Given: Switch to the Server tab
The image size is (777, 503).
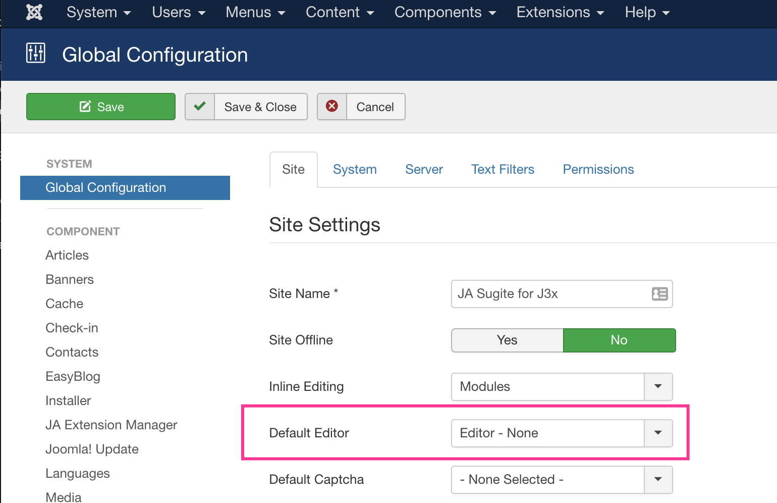Looking at the screenshot, I should click(x=424, y=170).
